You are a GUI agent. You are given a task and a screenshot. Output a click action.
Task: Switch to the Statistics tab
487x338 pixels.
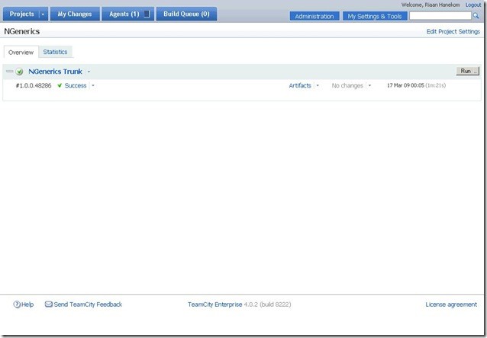point(55,52)
